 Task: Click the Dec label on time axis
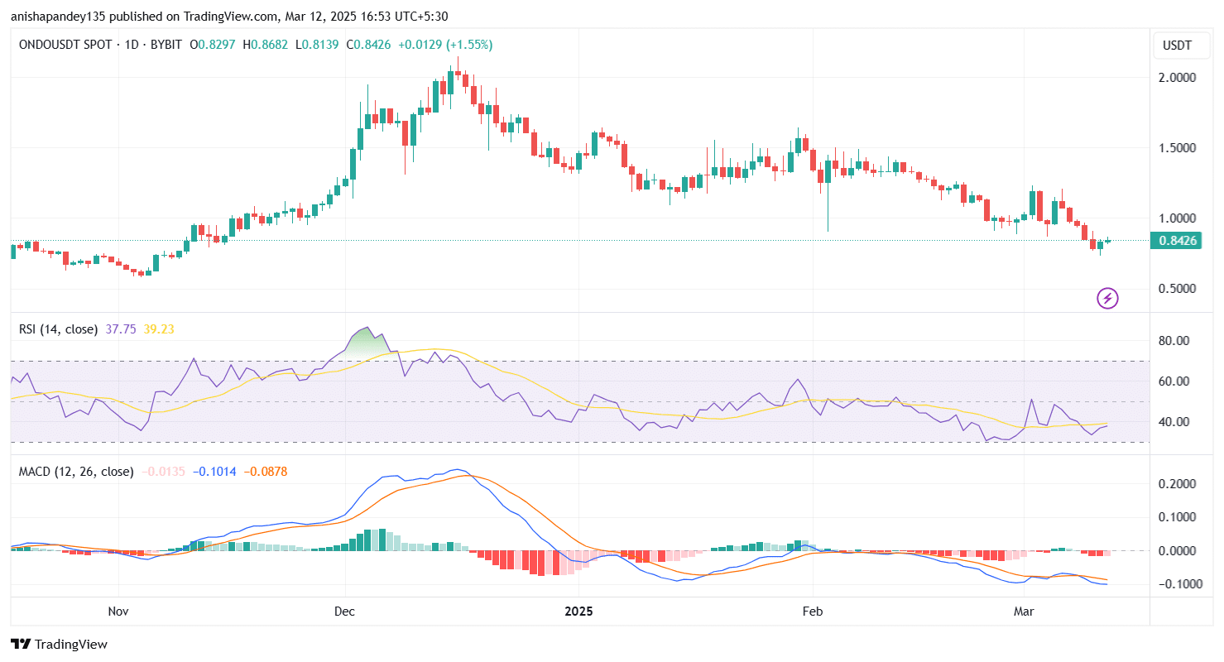coord(344,612)
